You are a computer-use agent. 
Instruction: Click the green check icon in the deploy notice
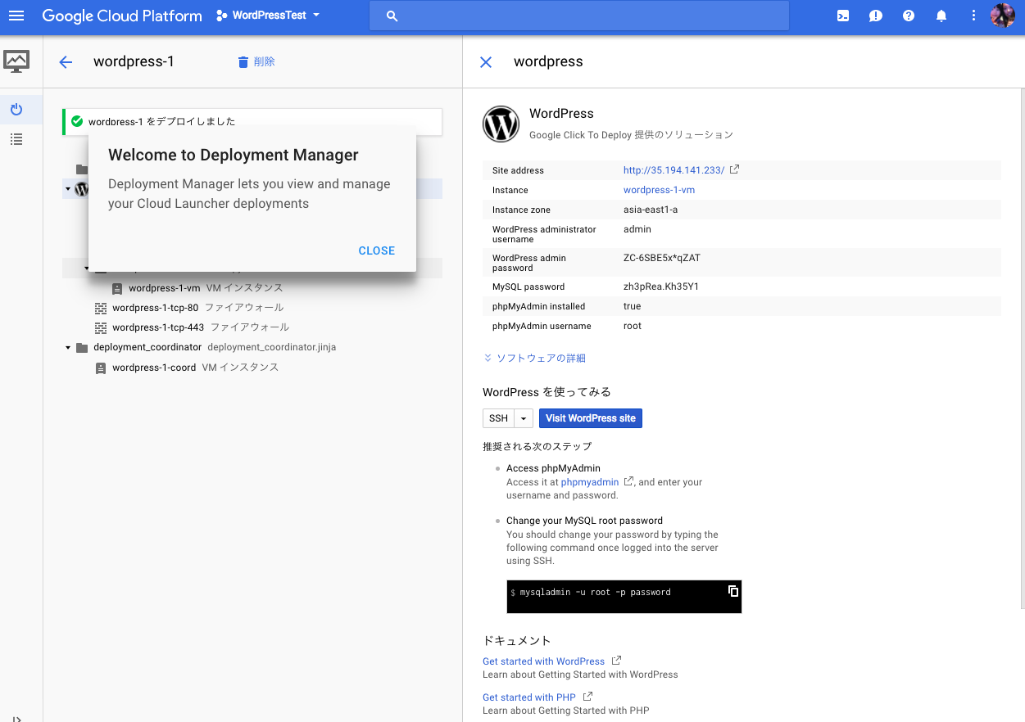pos(77,121)
